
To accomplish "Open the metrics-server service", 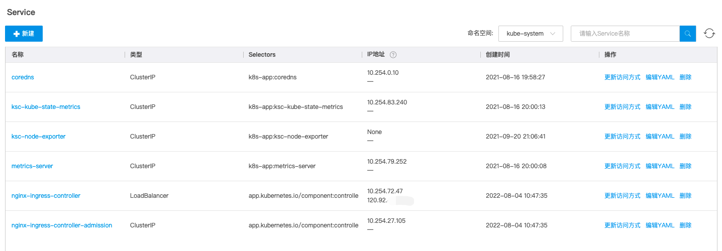I will tap(32, 166).
